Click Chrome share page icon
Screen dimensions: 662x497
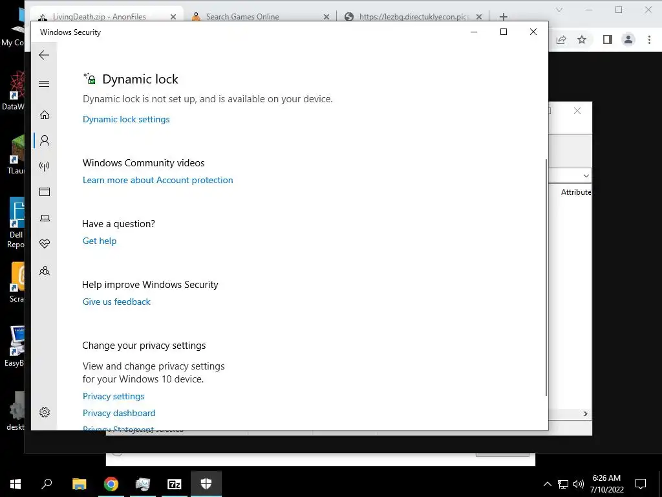[561, 39]
